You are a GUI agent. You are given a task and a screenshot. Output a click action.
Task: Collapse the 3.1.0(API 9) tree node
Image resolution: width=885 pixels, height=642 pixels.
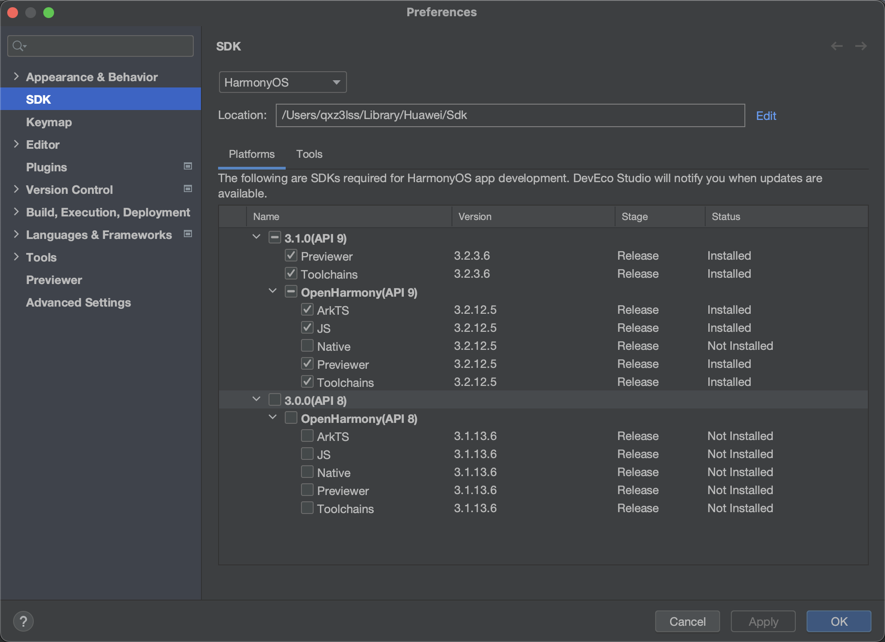click(x=256, y=237)
